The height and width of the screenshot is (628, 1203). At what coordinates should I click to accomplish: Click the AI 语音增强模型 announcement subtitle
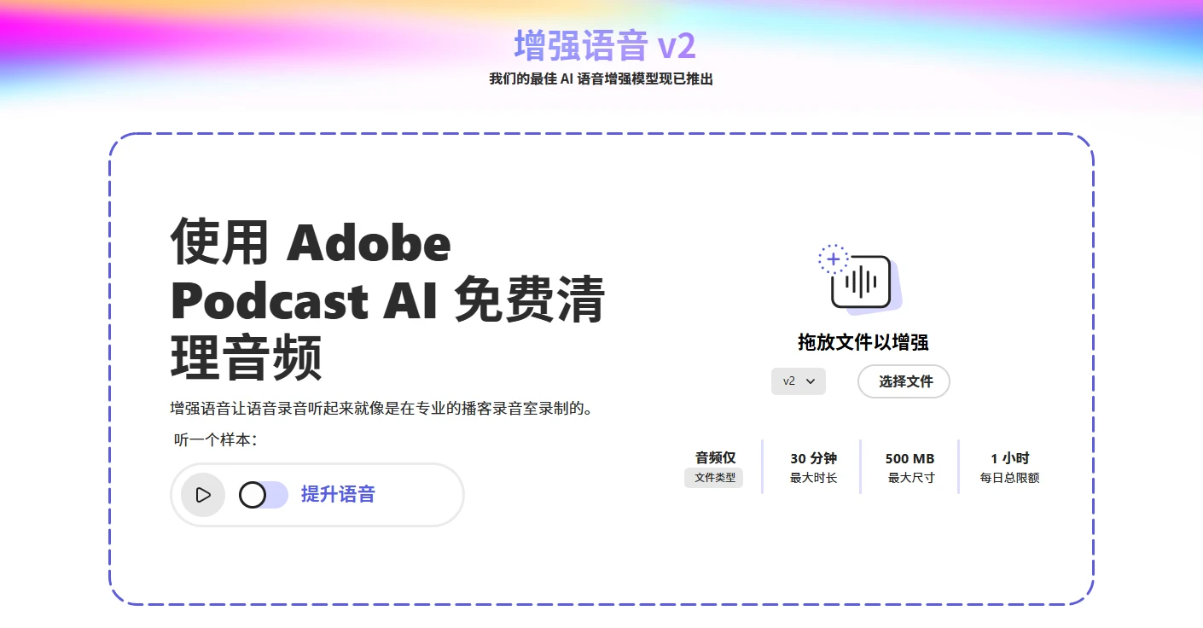tap(601, 79)
